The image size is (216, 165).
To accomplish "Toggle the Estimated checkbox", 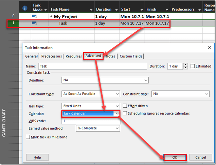I will (x=193, y=66).
